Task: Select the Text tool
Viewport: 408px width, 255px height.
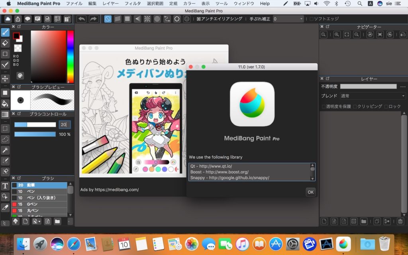Action: pos(5,186)
